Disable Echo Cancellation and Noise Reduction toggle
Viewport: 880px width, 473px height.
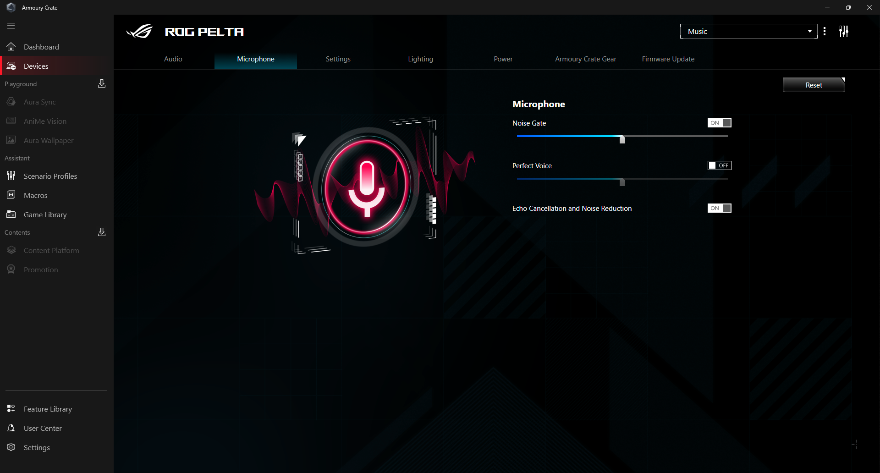click(x=720, y=208)
